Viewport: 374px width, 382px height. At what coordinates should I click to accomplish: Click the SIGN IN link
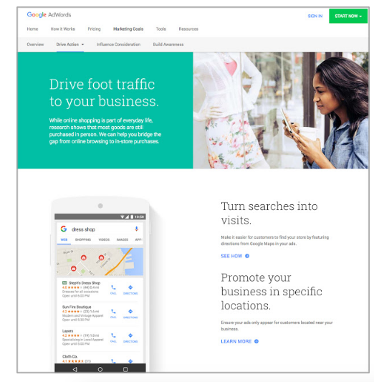pos(315,16)
